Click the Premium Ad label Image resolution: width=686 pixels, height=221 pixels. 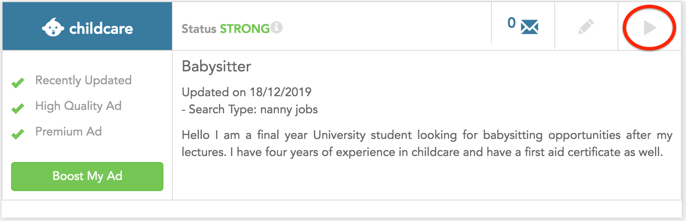click(x=68, y=131)
